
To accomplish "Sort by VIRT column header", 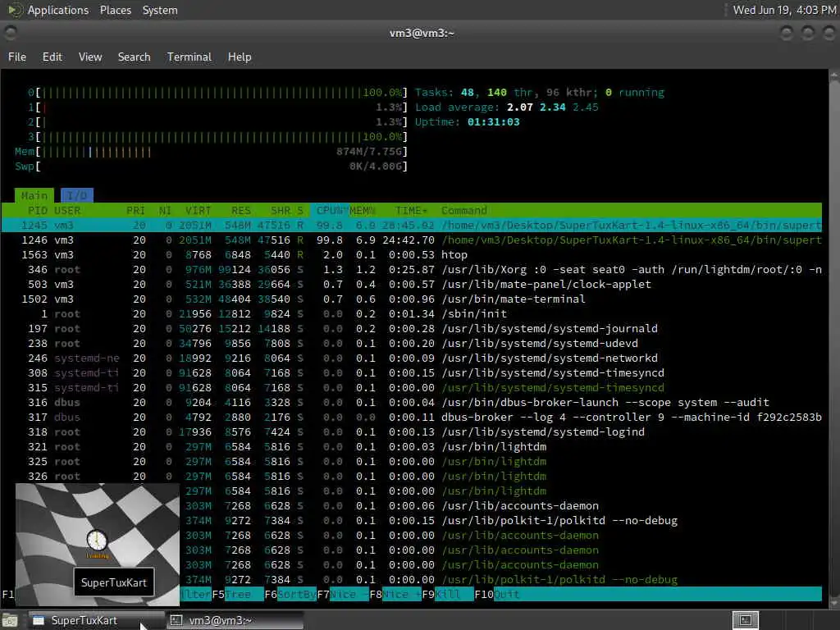I will [199, 211].
